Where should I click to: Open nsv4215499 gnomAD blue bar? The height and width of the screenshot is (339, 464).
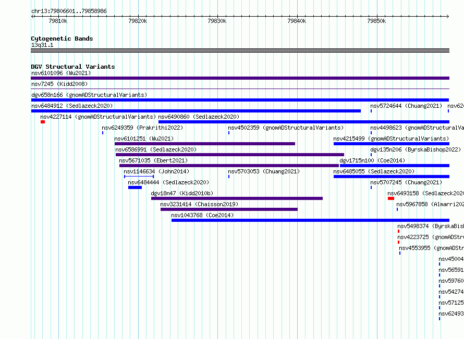392,144
